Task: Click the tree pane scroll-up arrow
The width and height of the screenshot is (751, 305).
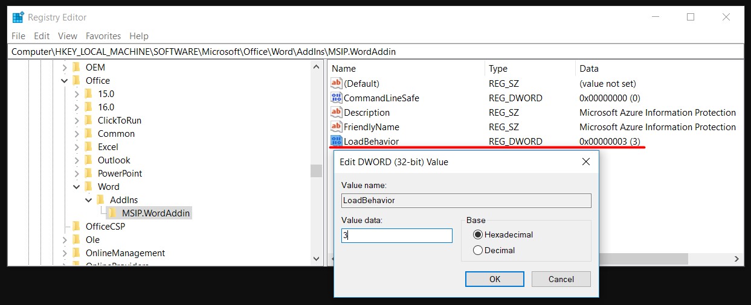Action: click(317, 68)
